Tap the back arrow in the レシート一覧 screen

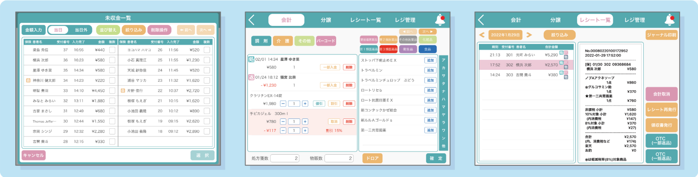click(x=481, y=20)
